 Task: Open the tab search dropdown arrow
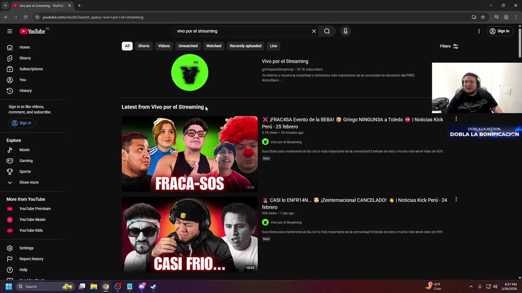click(x=5, y=6)
